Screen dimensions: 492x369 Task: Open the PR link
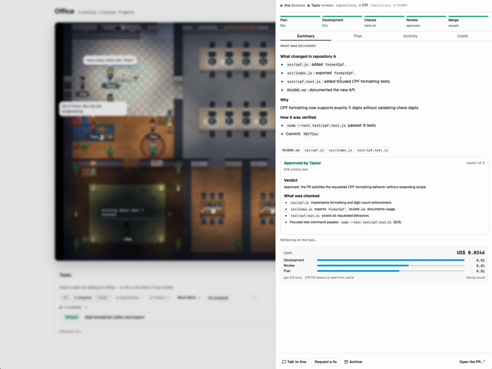point(472,362)
